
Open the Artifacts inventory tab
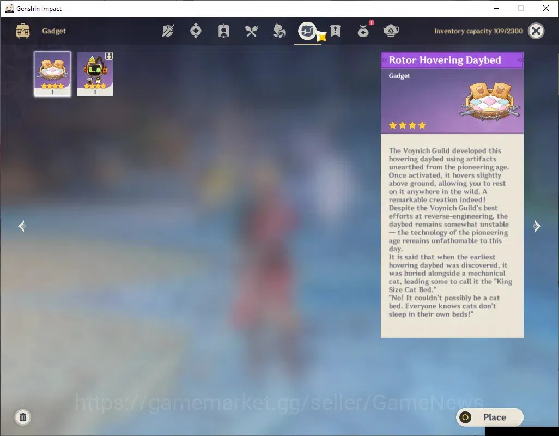tap(196, 31)
